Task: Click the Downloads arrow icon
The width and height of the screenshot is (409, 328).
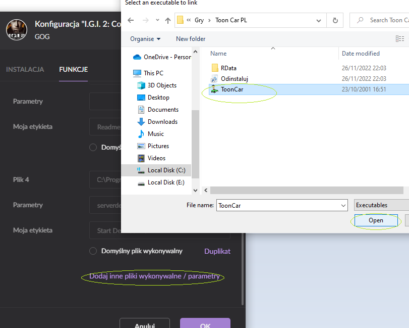Action: (141, 122)
